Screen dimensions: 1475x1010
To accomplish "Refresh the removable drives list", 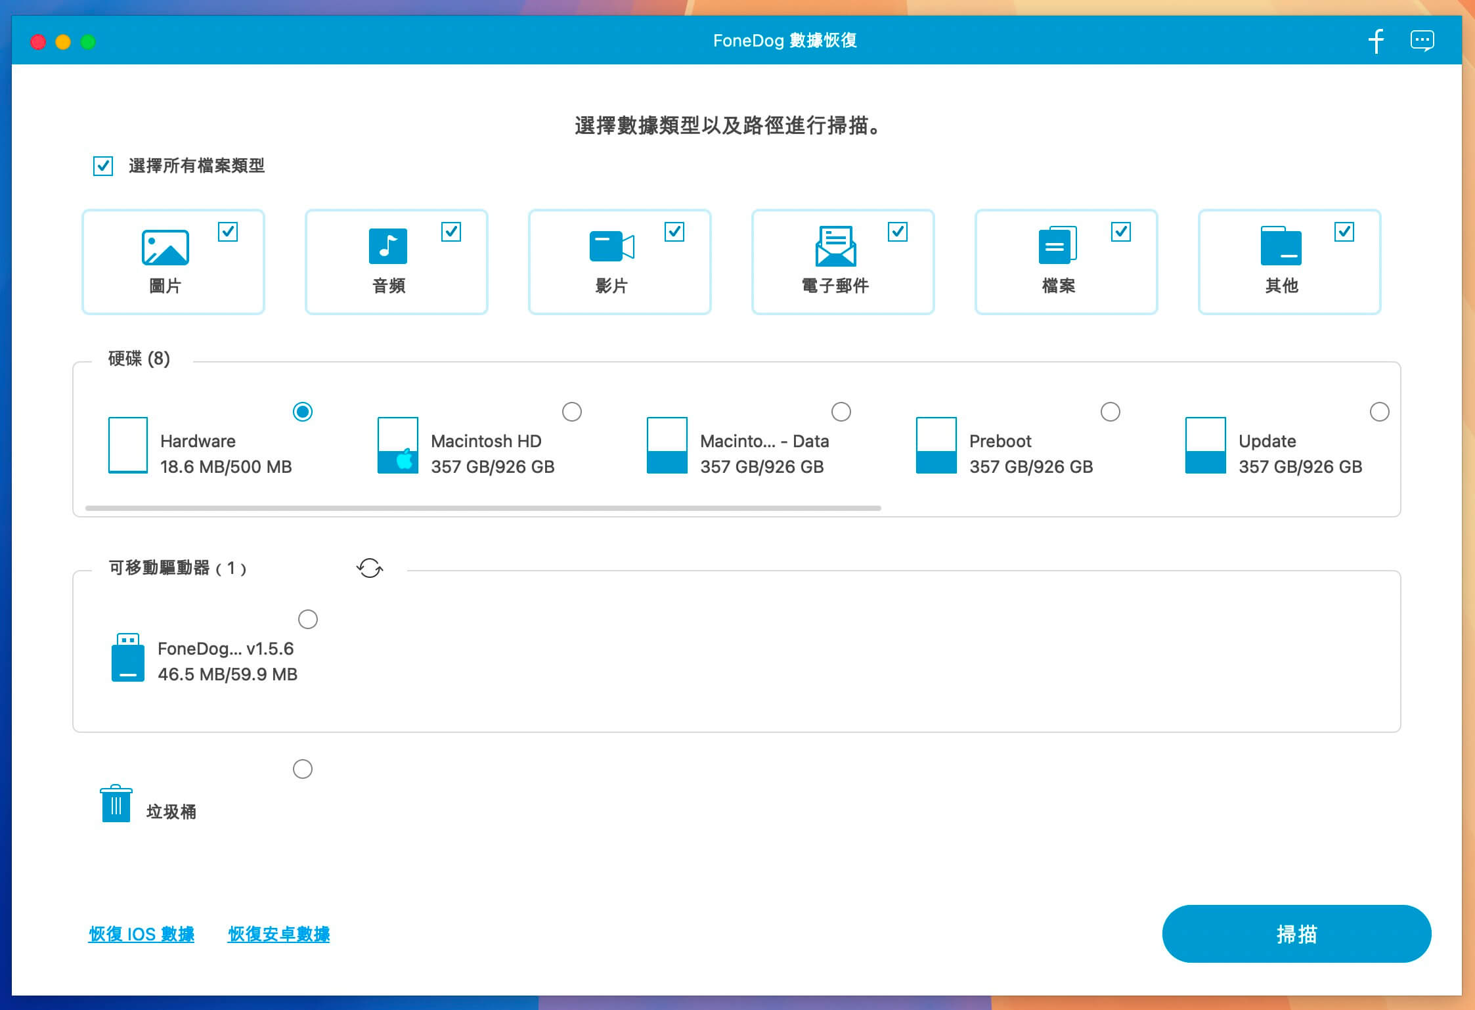I will pyautogui.click(x=370, y=568).
